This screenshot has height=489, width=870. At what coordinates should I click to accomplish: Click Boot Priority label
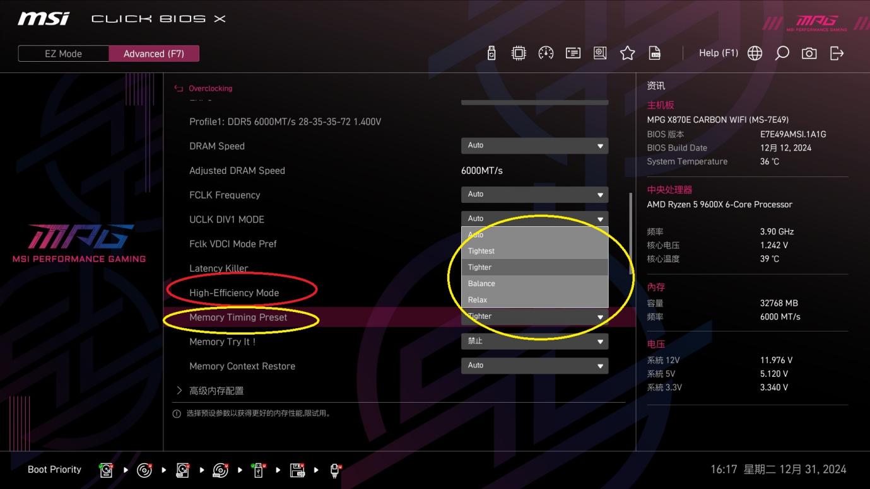coord(55,469)
